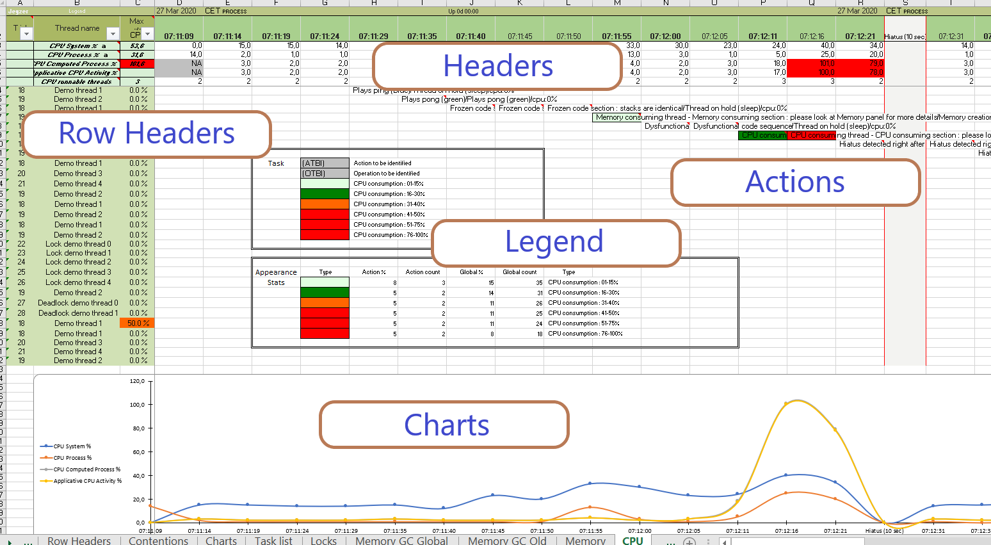Click the CPU System % legend marker in chart
991x545 pixels.
point(46,446)
